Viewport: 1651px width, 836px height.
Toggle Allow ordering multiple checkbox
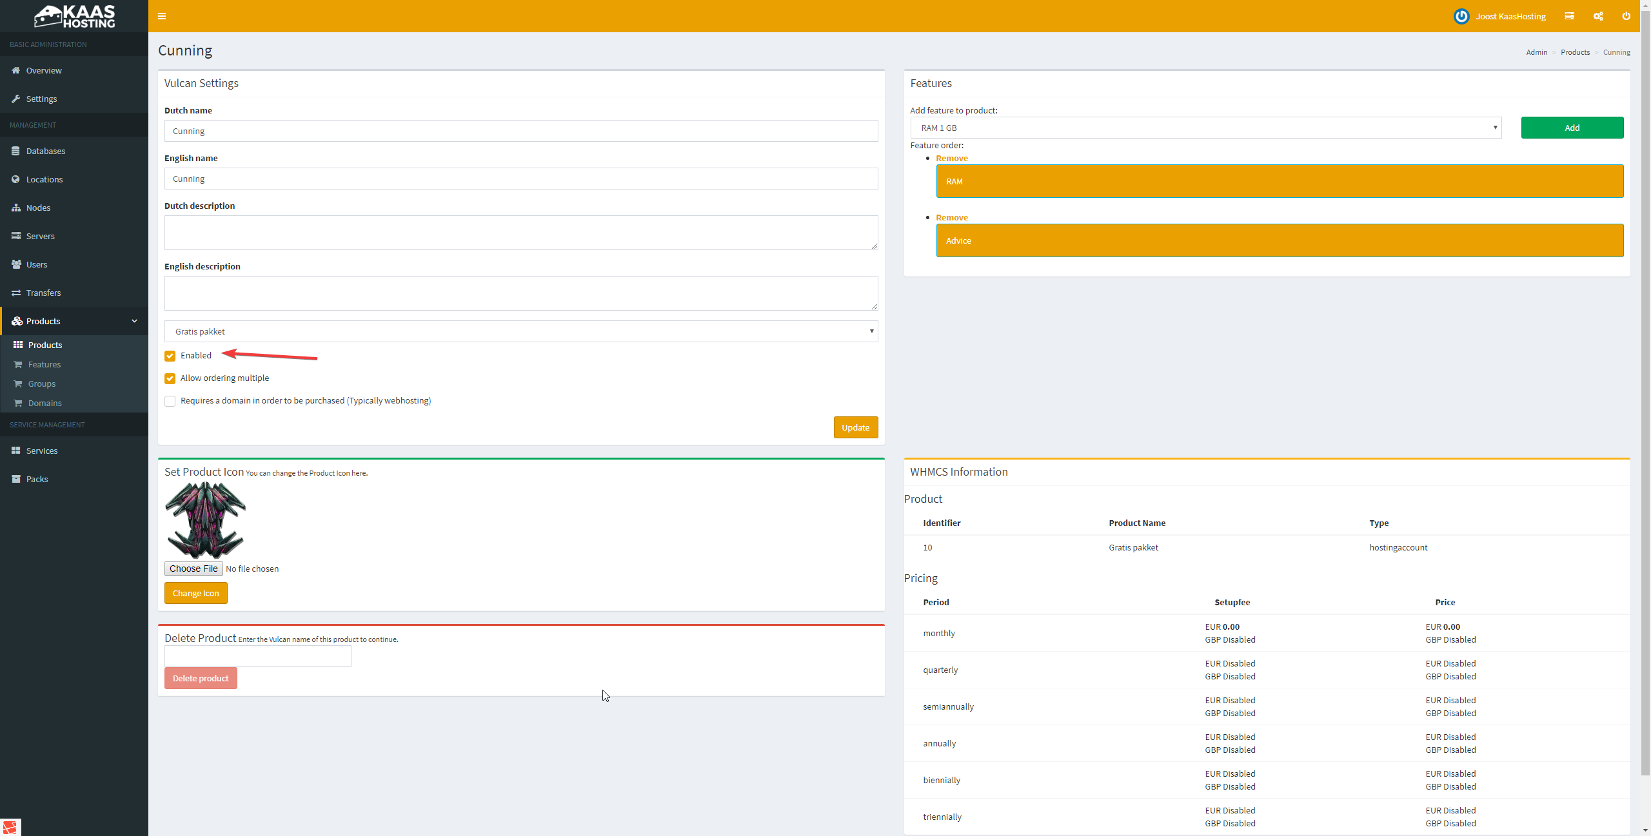tap(170, 378)
